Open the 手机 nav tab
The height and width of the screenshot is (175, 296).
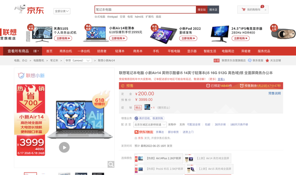156,51
